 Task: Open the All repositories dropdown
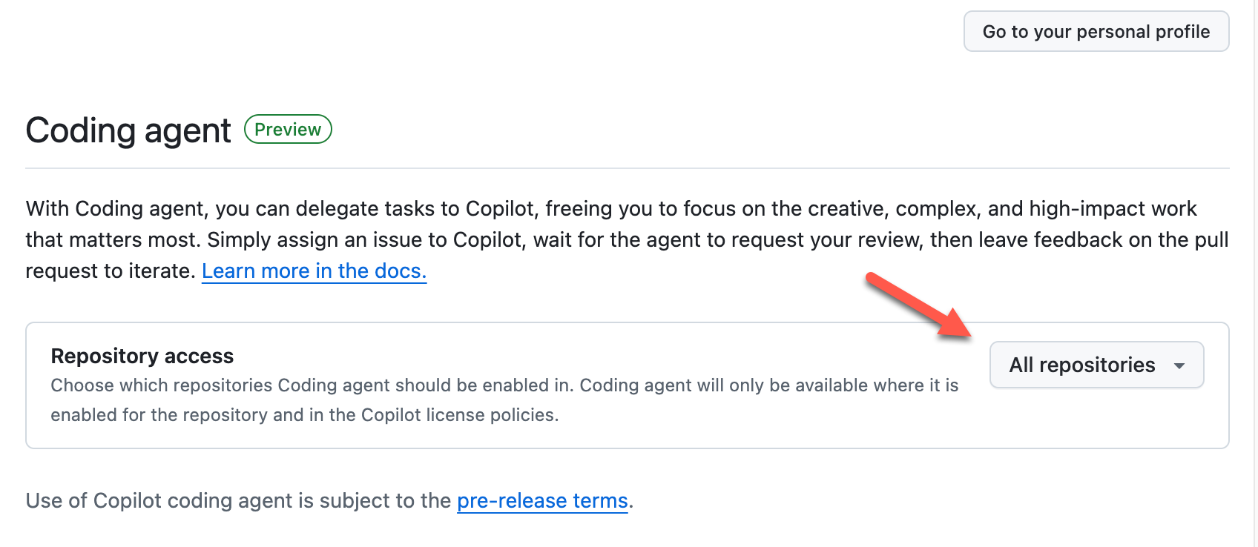1082,365
